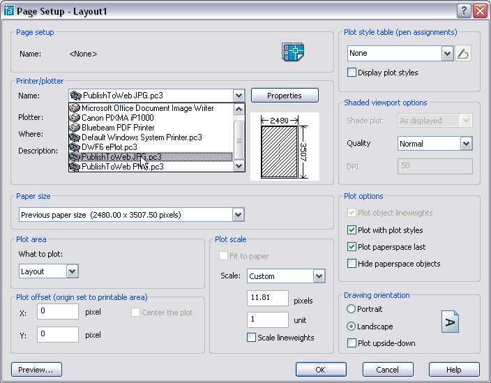The height and width of the screenshot is (383, 491).
Task: Click the Page Setup title bar app icon
Action: 9,11
